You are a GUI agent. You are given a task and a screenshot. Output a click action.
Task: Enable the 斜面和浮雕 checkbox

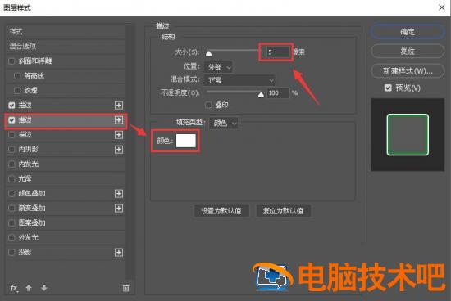click(x=11, y=61)
